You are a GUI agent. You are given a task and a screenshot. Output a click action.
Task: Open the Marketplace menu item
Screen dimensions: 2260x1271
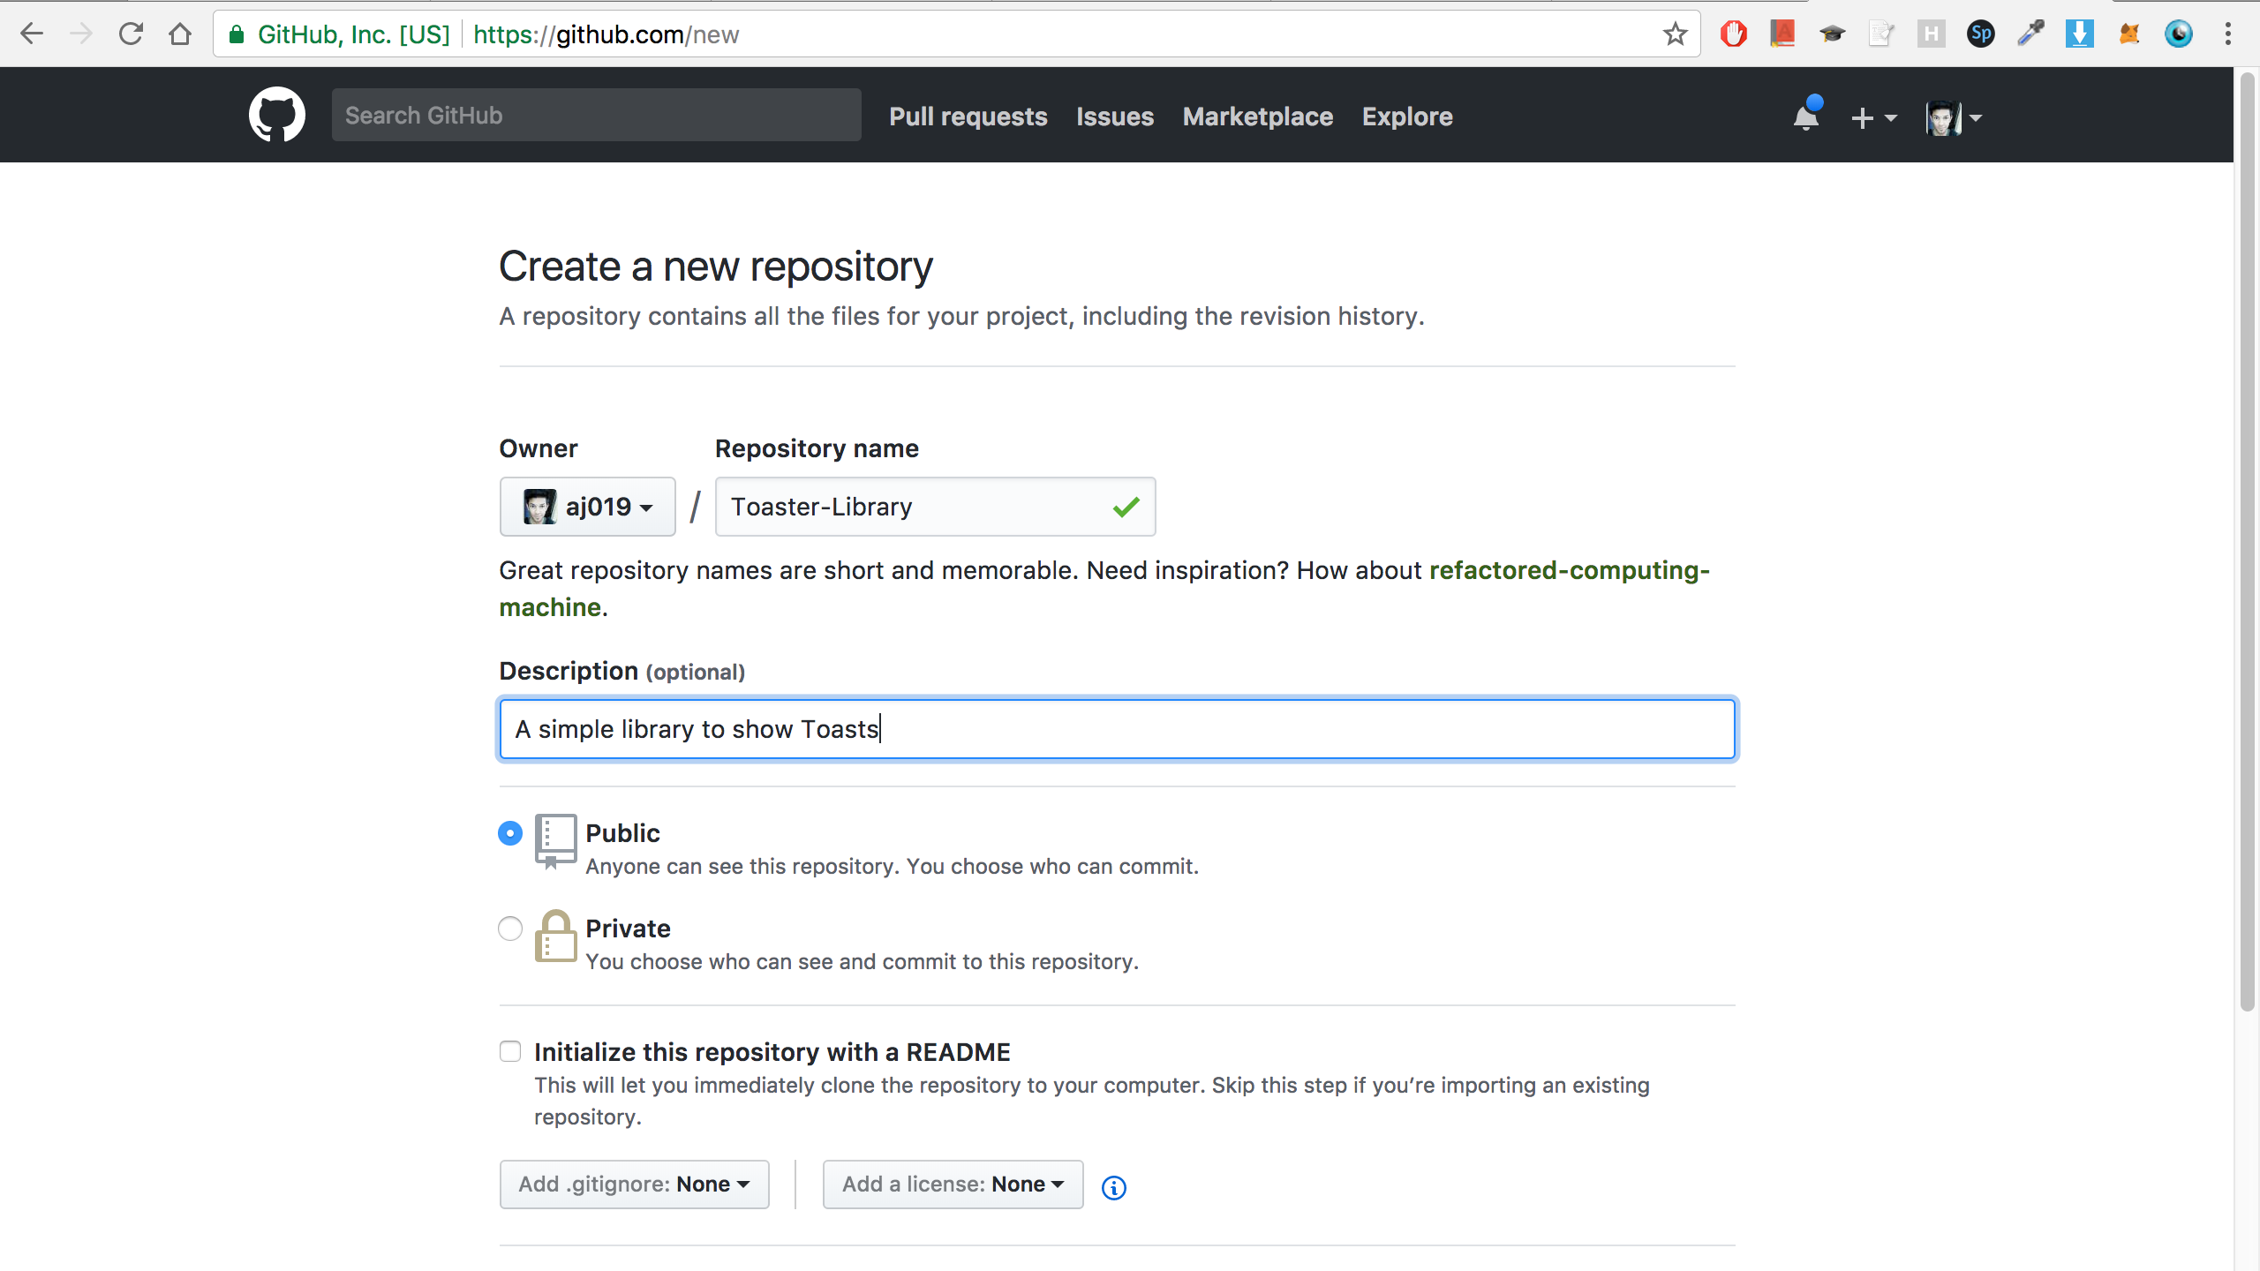(1257, 116)
